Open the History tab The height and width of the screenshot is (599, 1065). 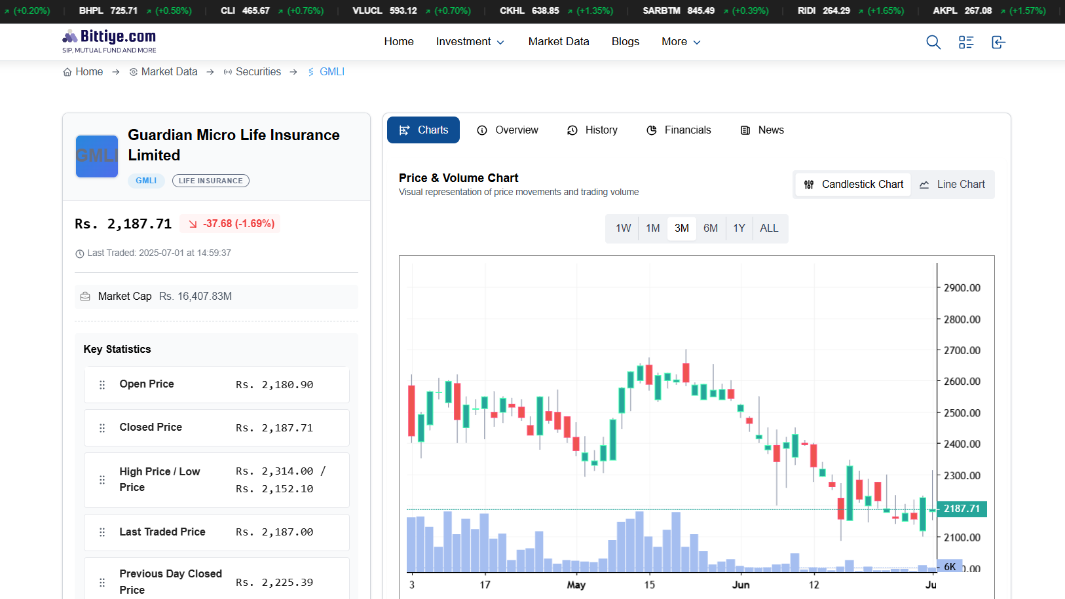(x=592, y=130)
